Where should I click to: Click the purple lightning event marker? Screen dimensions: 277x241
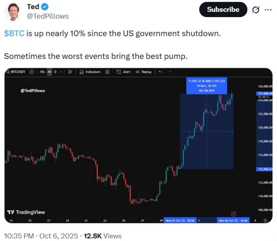234,214
